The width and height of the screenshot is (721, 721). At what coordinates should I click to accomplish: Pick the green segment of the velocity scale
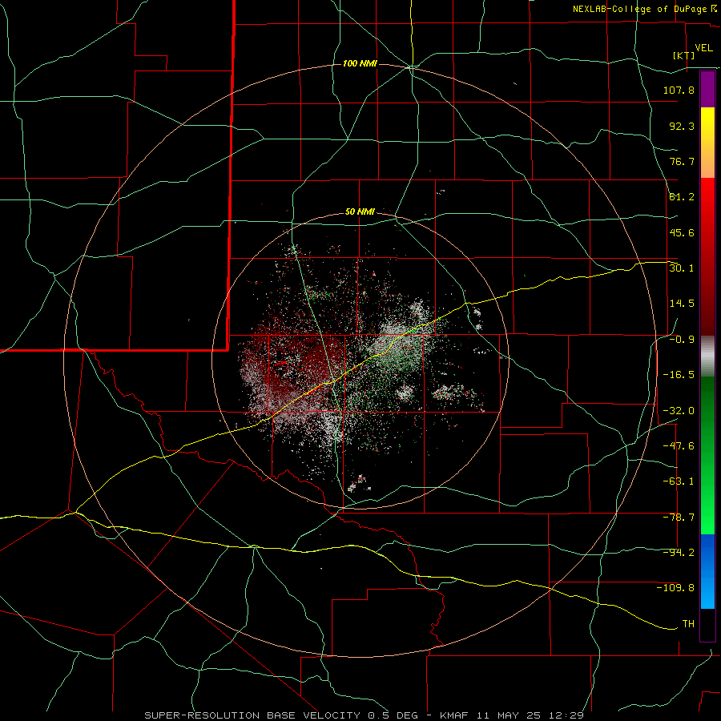(707, 455)
